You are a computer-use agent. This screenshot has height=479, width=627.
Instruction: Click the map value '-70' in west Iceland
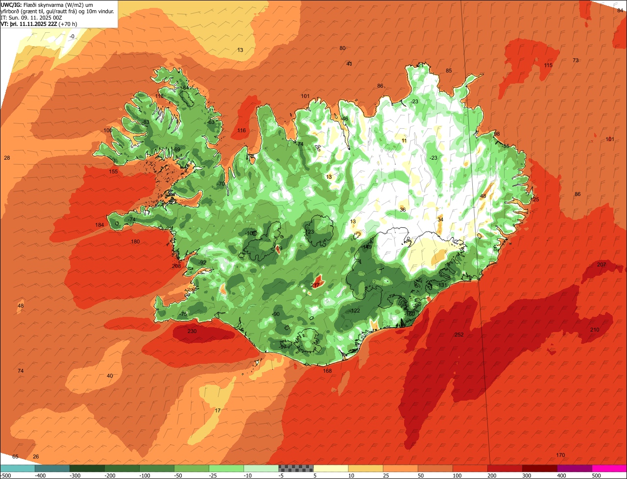[220, 184]
